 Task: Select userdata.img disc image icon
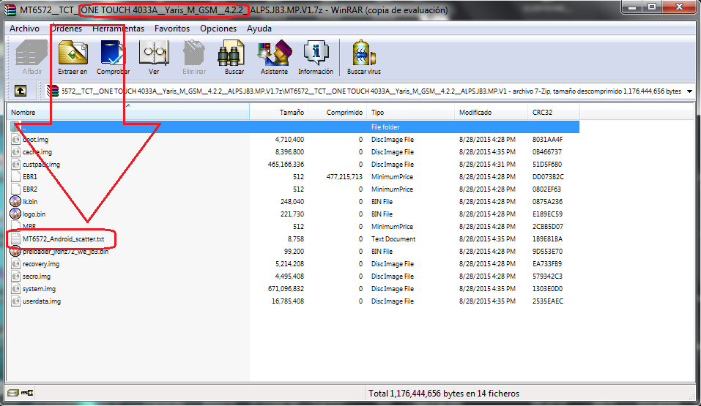(15, 301)
